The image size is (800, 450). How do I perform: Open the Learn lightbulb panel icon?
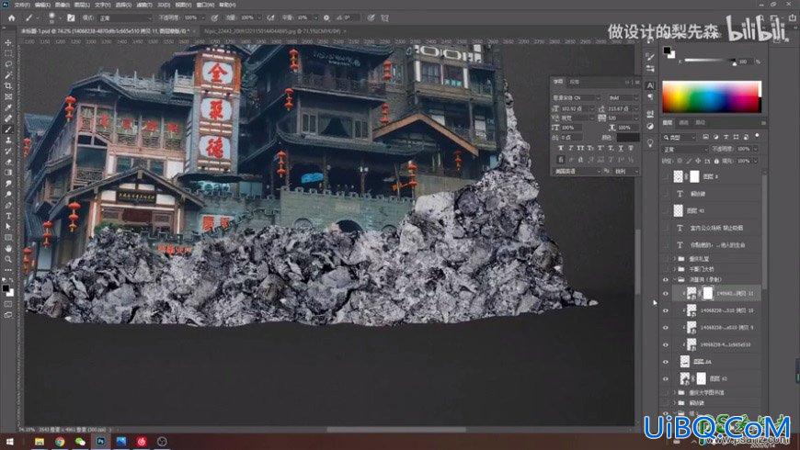(650, 144)
